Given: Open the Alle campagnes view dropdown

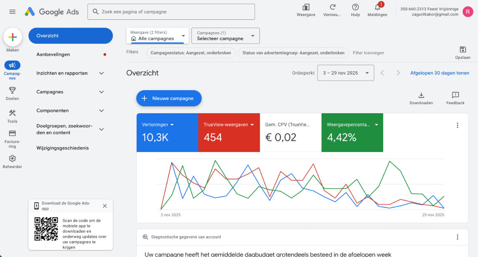Looking at the screenshot, I should coord(157,35).
